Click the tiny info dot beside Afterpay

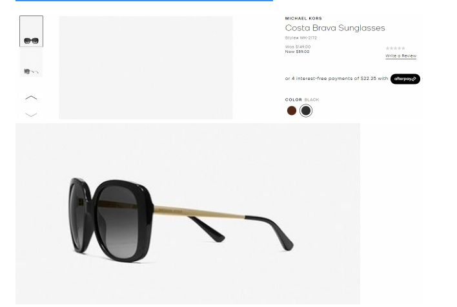click(x=422, y=79)
